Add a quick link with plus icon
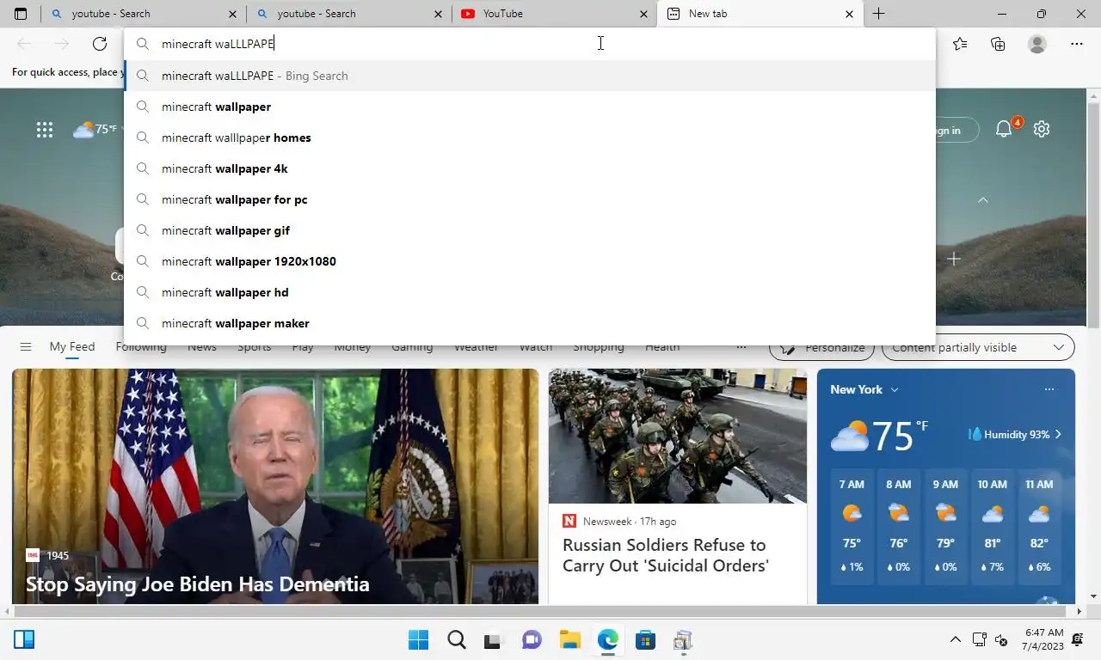Screen dimensions: 1101x660 954,259
